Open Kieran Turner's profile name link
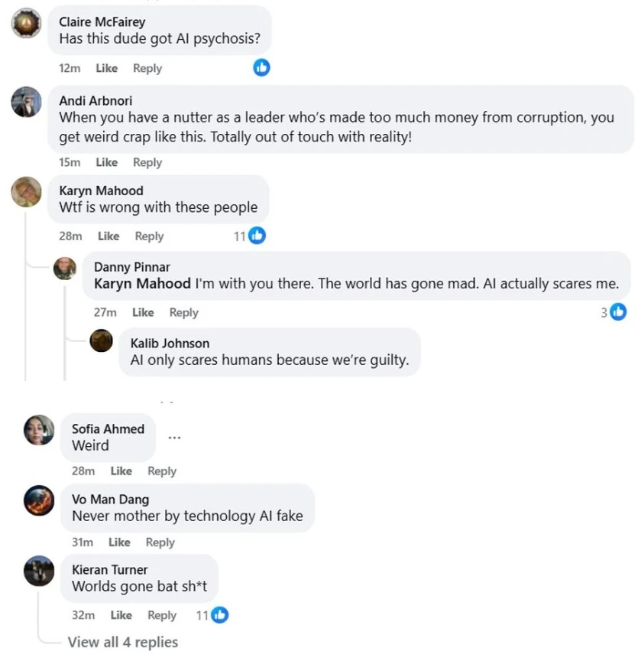Screen dimensions: 638x658 tap(109, 569)
